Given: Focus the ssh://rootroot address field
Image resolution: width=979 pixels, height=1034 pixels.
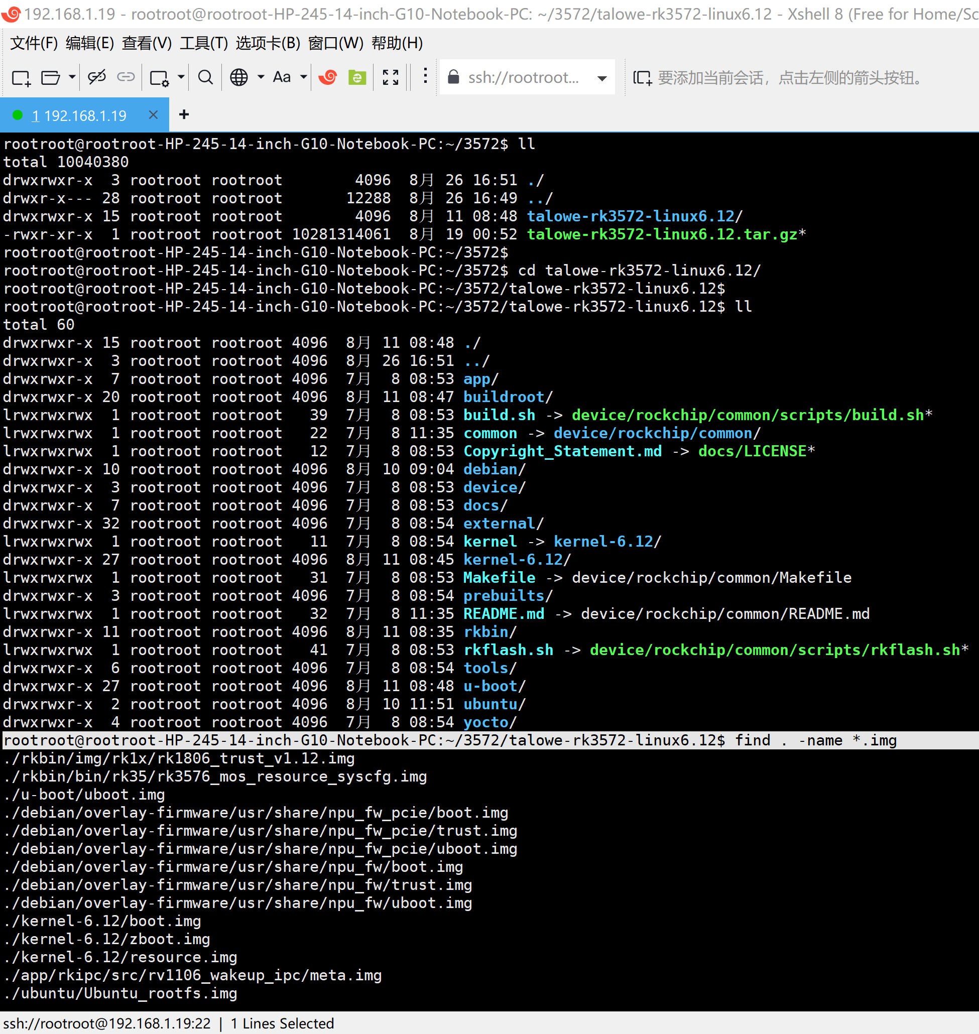Looking at the screenshot, I should tap(524, 78).
